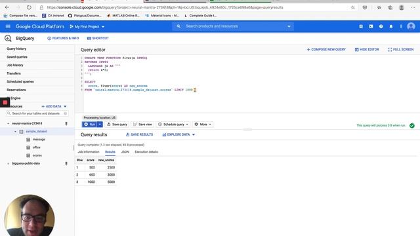Open the CA Intranet bookmark

[x=53, y=16]
